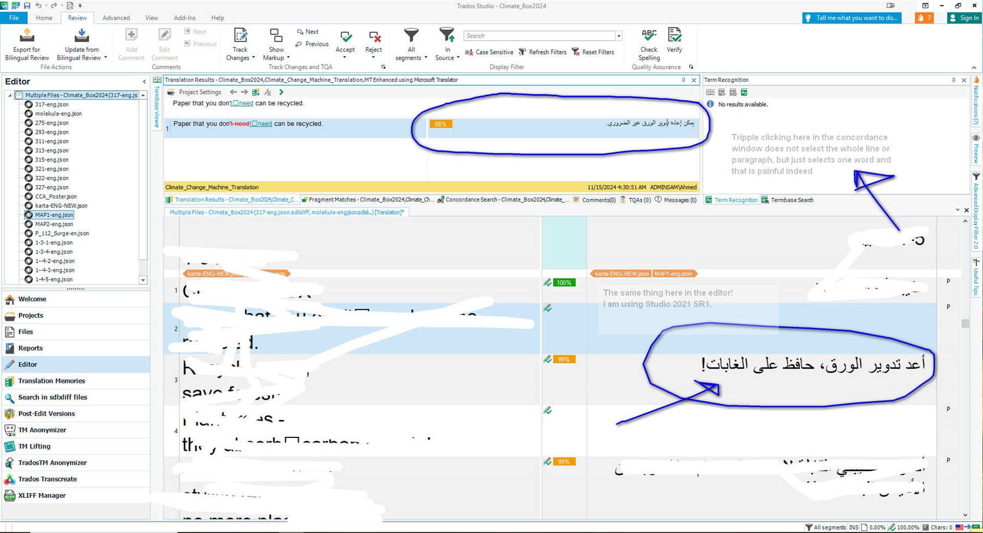Click the Sign In button
Image resolution: width=983 pixels, height=533 pixels.
pos(964,18)
